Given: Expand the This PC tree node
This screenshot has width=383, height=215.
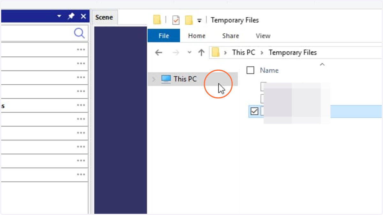Looking at the screenshot, I should 154,79.
